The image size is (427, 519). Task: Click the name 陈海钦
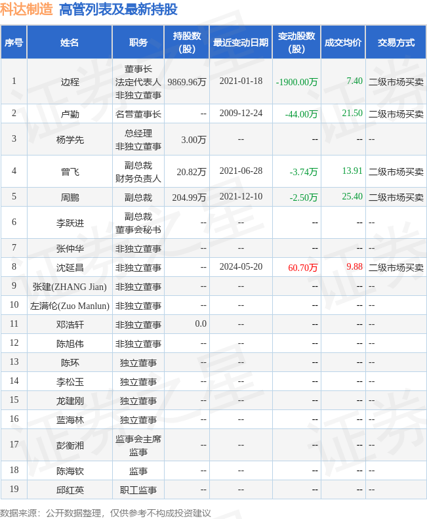pos(70,471)
